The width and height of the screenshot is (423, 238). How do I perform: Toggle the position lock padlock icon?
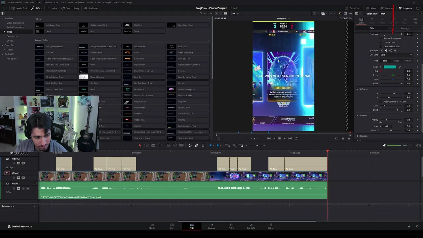[203, 145]
